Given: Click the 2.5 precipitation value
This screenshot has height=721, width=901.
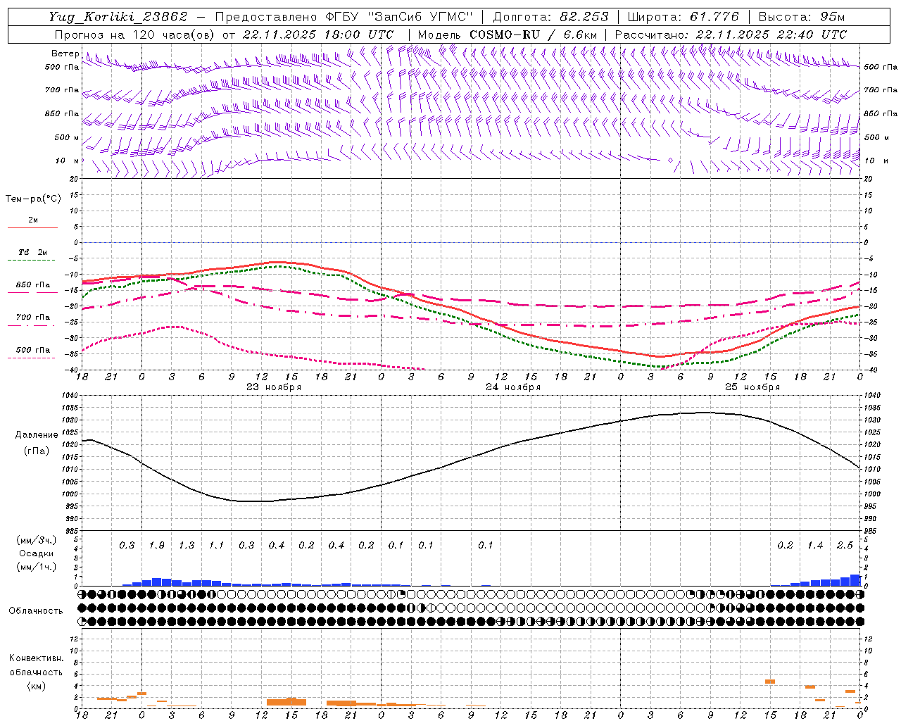Looking at the screenshot, I should (x=845, y=546).
